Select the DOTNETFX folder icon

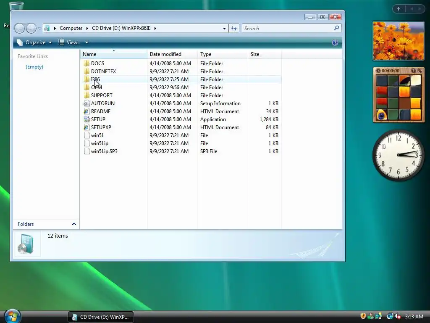[87, 71]
